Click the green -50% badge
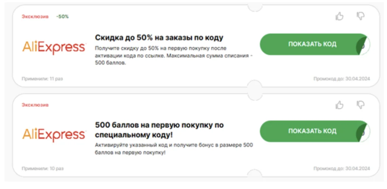 (x=62, y=17)
